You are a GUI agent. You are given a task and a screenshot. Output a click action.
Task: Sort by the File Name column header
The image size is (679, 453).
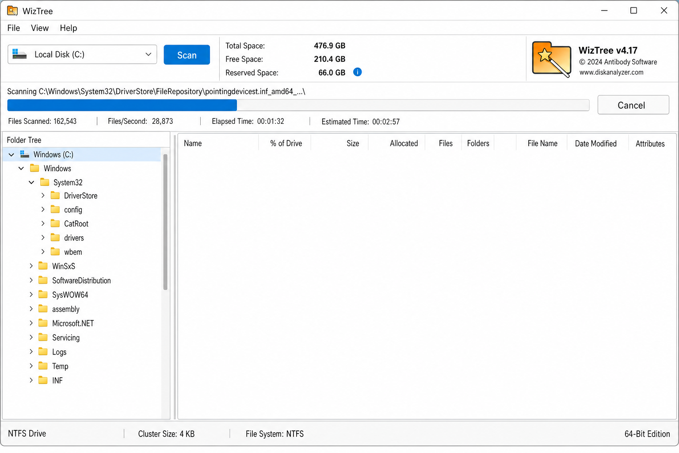tap(542, 143)
